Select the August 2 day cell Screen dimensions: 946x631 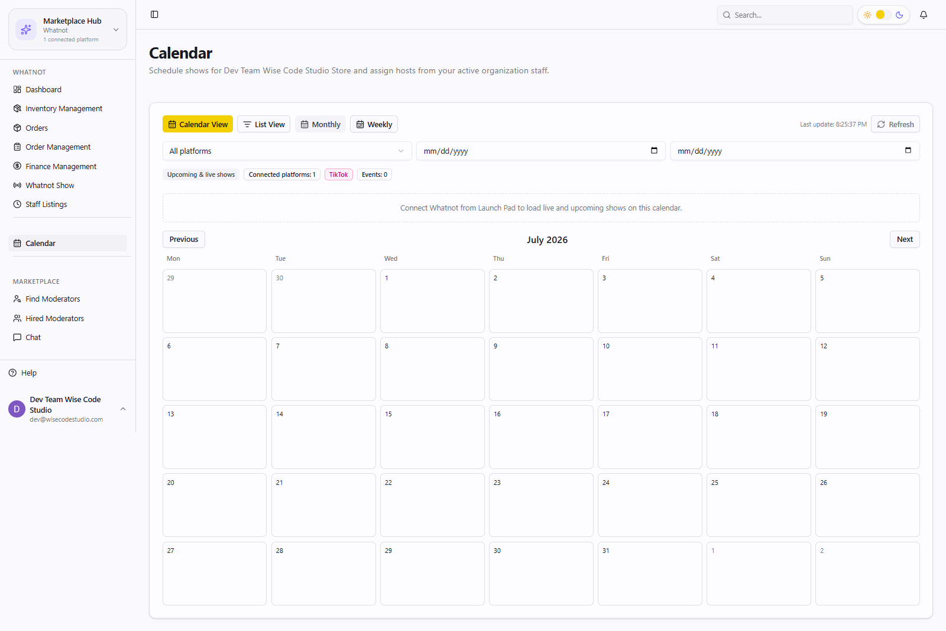coord(867,574)
